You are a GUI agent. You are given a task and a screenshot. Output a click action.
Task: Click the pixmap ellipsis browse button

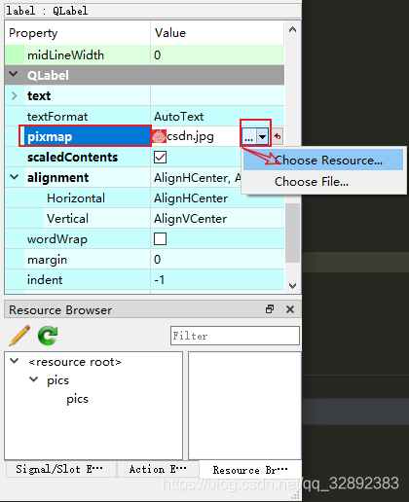[x=249, y=136]
